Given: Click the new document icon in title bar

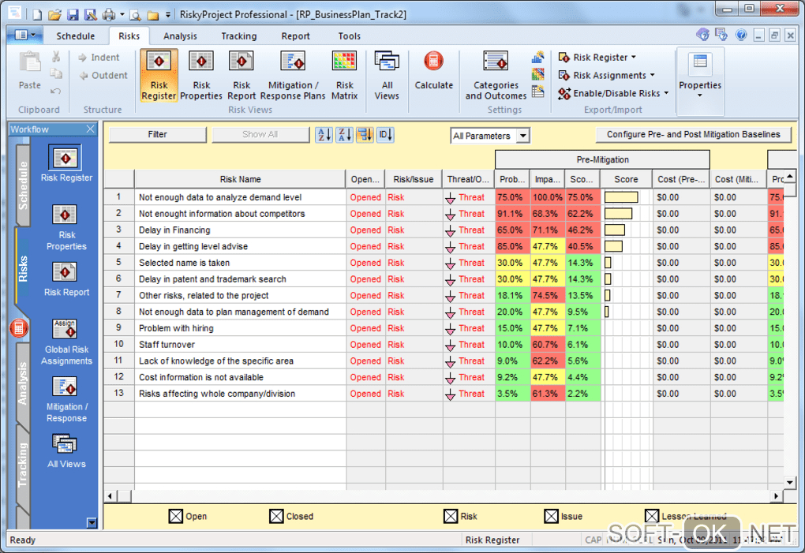Looking at the screenshot, I should point(37,15).
